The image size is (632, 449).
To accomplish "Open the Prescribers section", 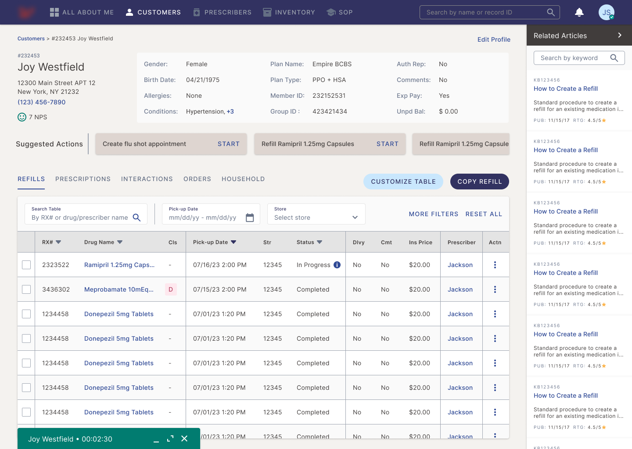I will click(x=222, y=12).
